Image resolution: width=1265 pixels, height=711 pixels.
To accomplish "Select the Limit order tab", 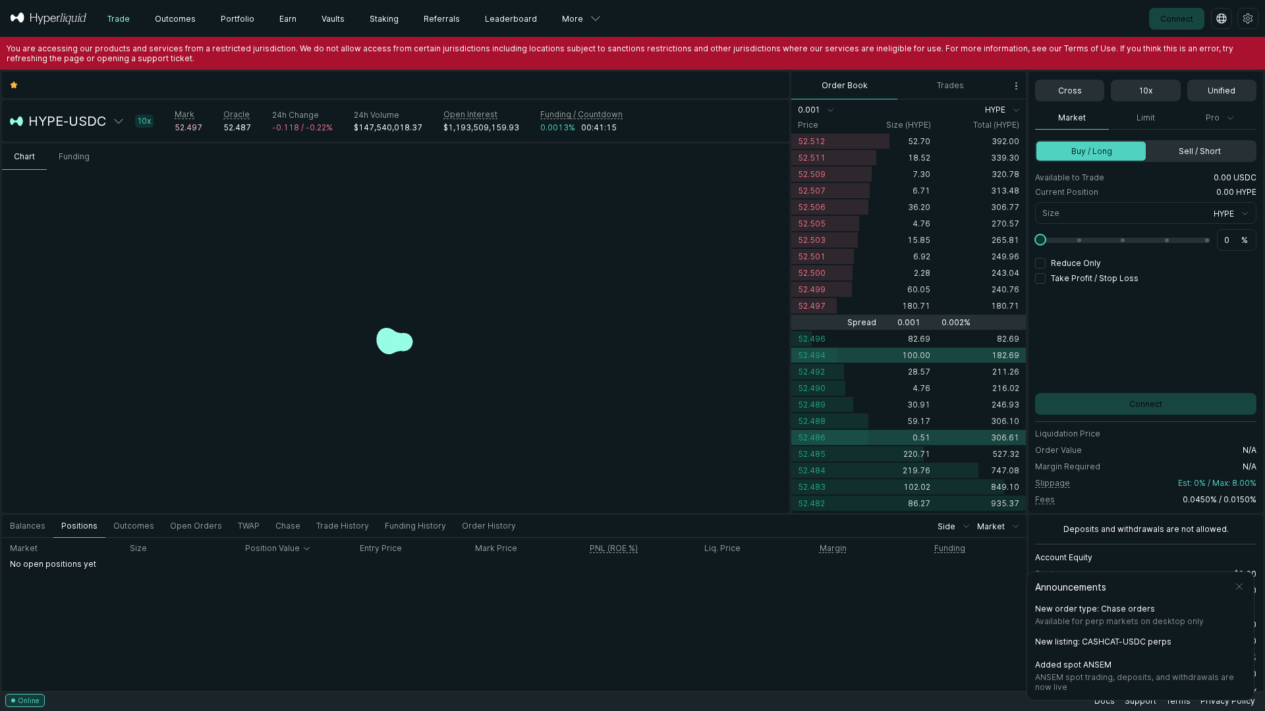I will [1146, 118].
